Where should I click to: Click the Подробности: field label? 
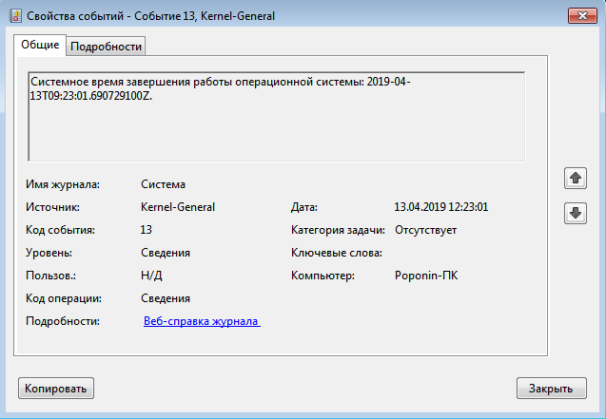(x=63, y=321)
